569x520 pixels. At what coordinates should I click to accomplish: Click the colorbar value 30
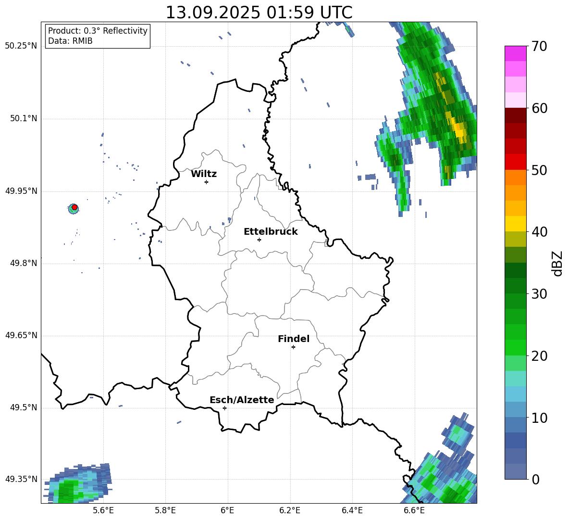tap(539, 294)
